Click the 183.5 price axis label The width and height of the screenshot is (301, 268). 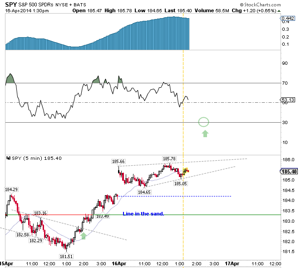[288, 211]
